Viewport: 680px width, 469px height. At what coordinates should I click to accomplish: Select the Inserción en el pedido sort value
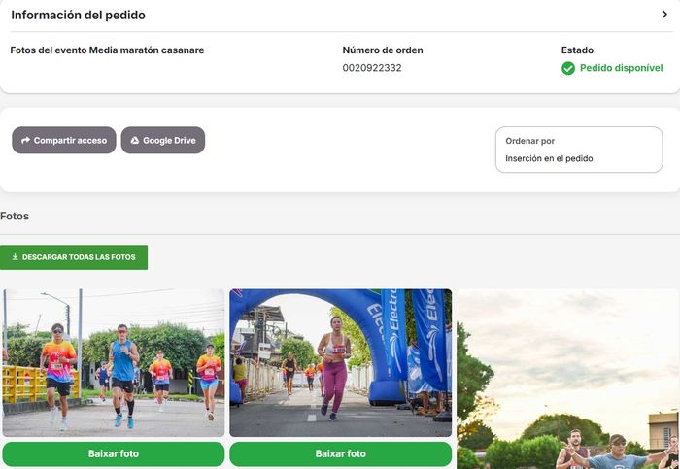pos(549,158)
